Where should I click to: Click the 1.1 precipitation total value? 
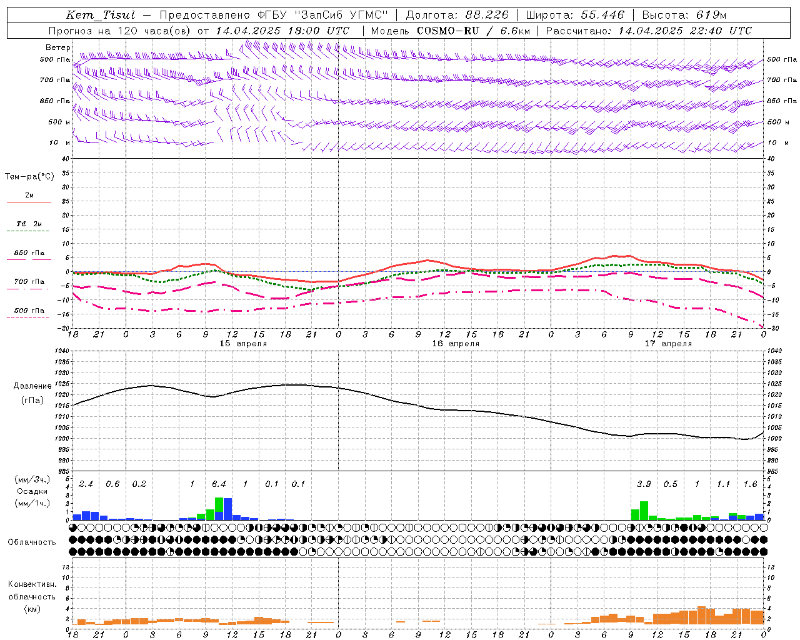(723, 484)
